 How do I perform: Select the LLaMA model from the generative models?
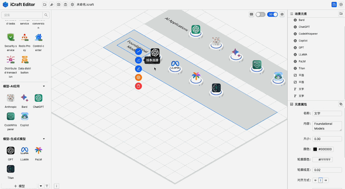(24, 151)
